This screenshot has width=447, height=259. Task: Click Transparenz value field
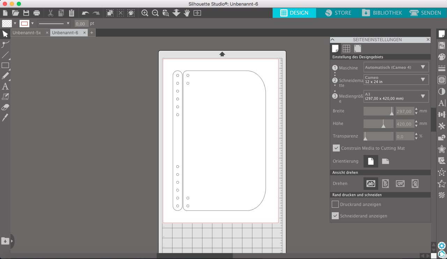point(405,136)
